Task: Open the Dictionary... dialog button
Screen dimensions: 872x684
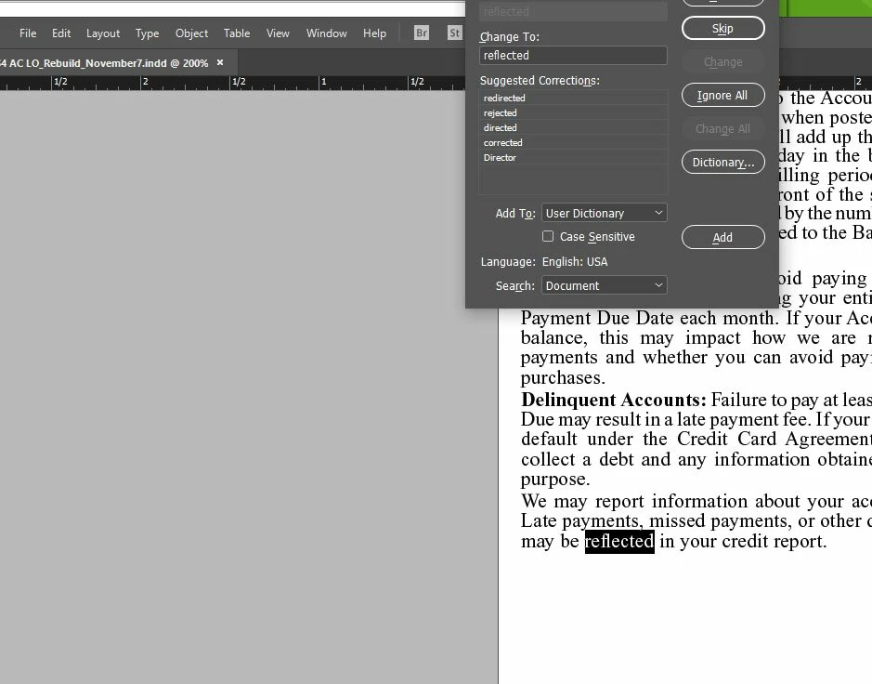Action: [x=723, y=162]
